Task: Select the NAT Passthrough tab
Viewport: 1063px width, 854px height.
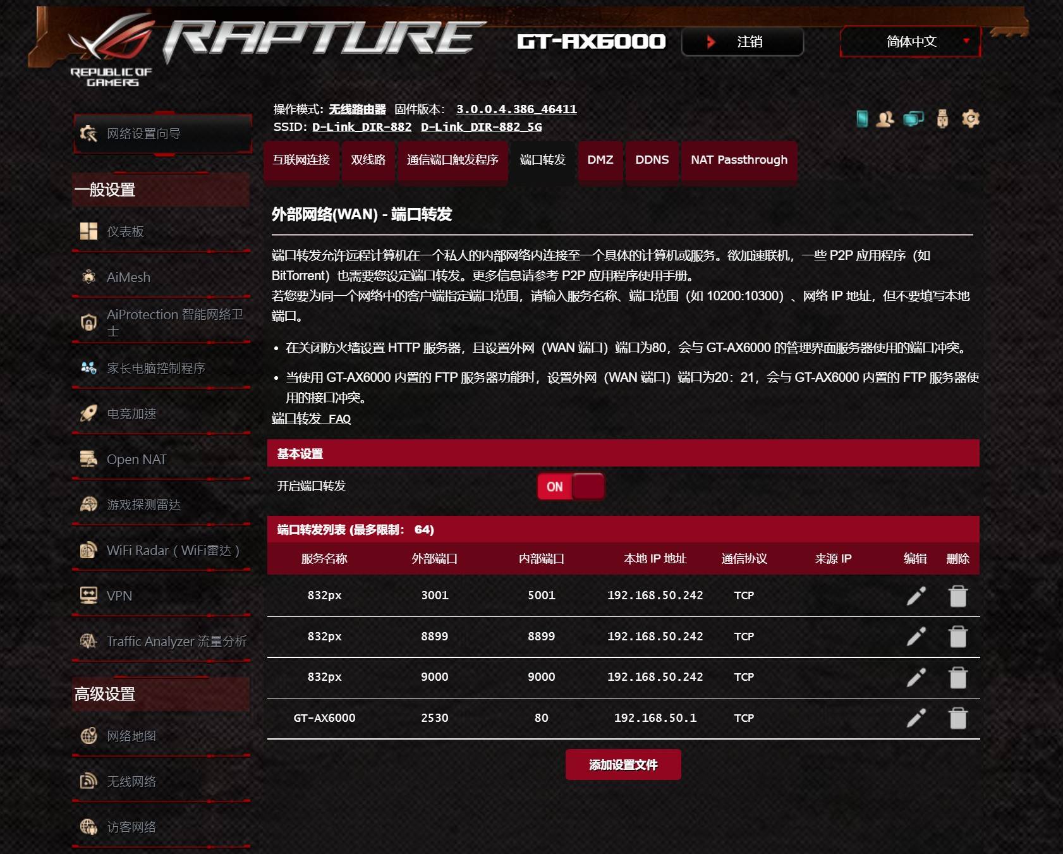Action: coord(739,161)
